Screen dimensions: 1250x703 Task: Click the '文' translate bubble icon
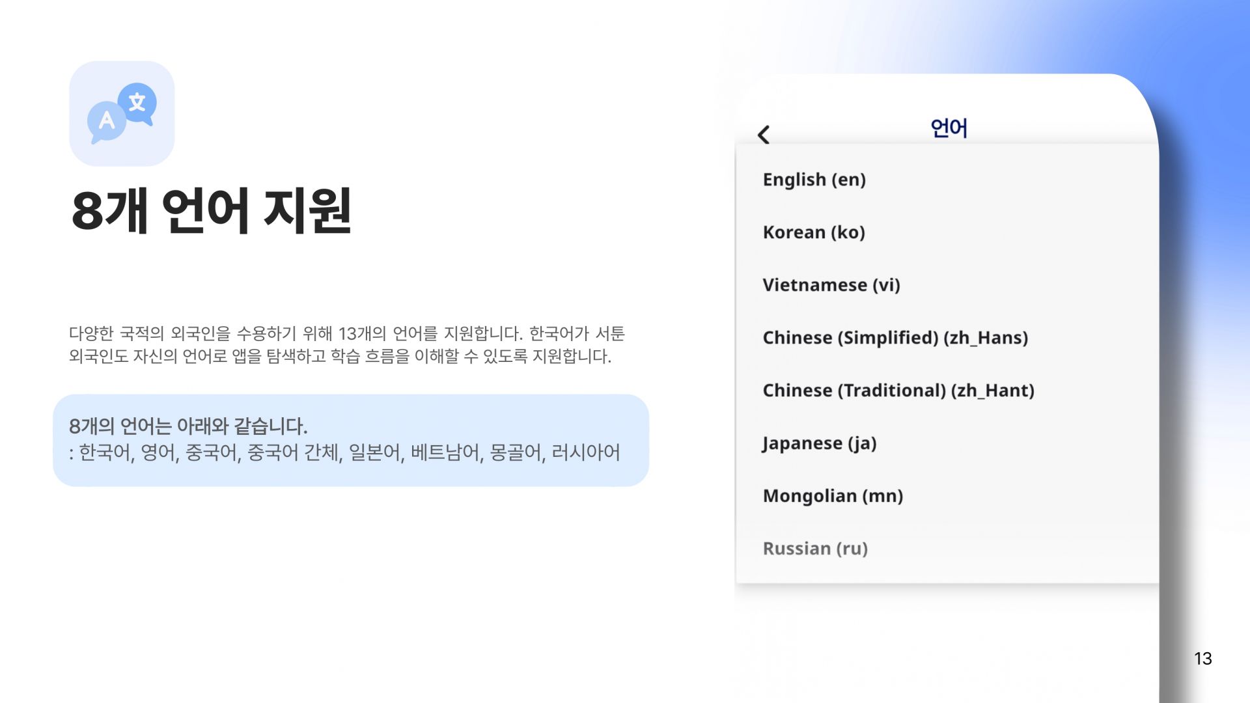point(137,102)
